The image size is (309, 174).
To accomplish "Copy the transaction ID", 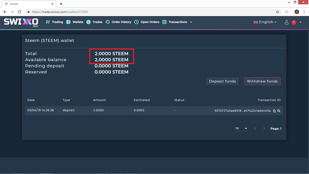I will point(274,111).
